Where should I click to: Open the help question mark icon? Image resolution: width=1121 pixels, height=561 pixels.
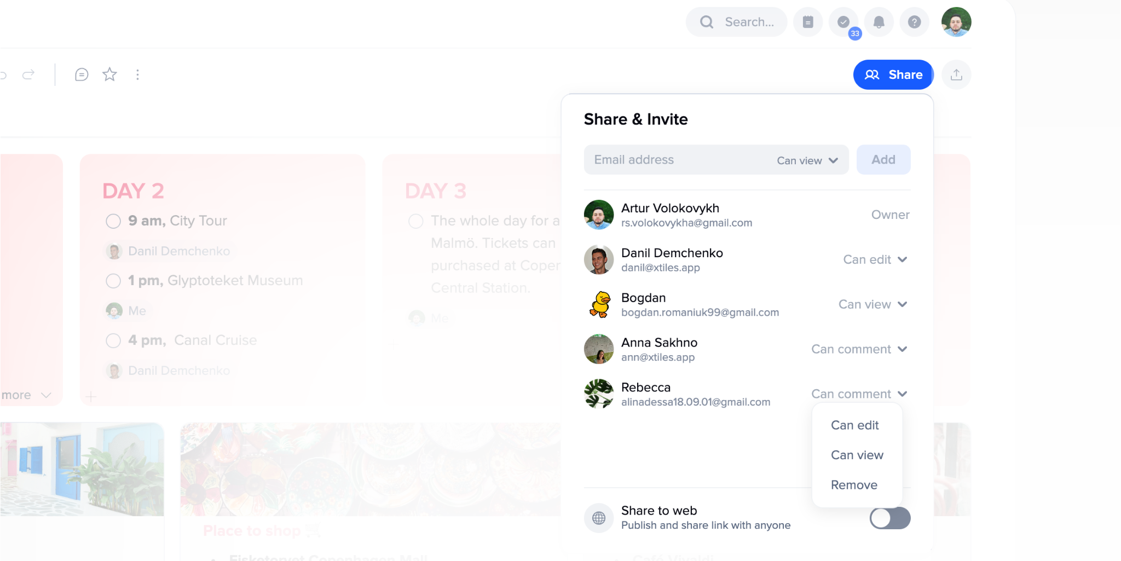coord(915,22)
